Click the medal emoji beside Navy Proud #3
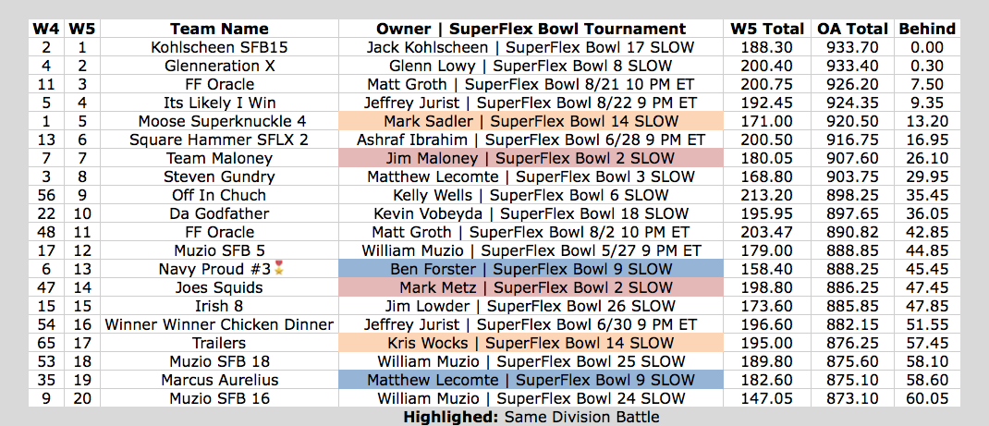 [x=278, y=270]
